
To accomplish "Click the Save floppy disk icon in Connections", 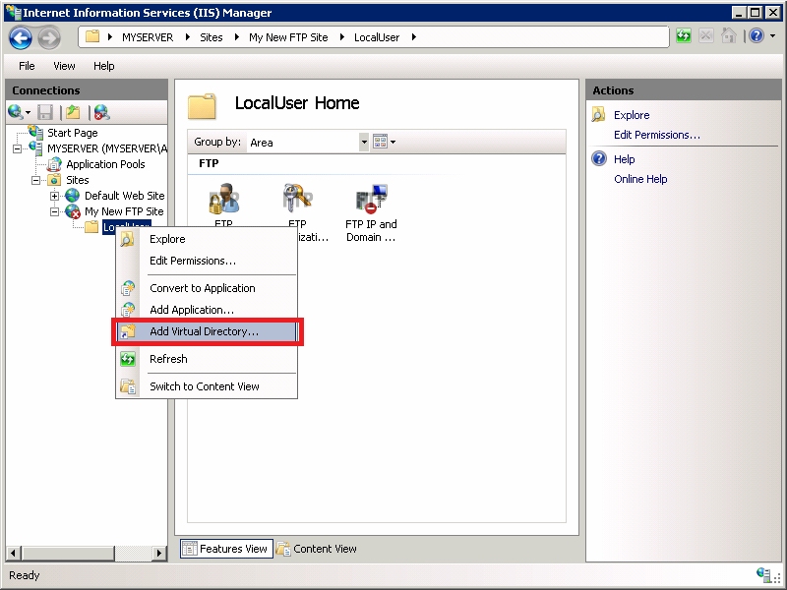I will click(45, 112).
